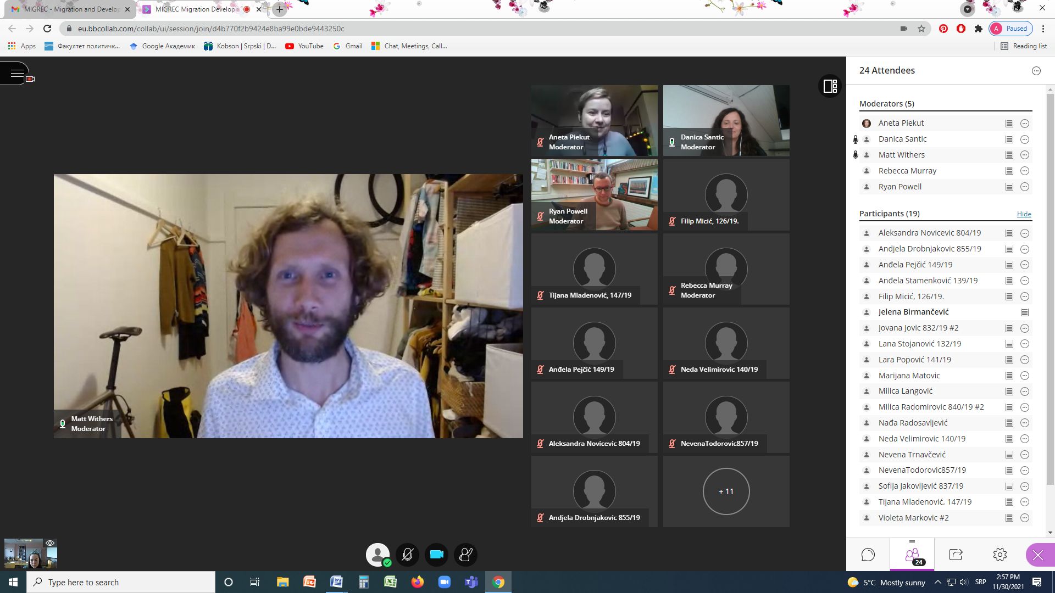
Task: Hide the Participants list
Action: pyautogui.click(x=1024, y=214)
